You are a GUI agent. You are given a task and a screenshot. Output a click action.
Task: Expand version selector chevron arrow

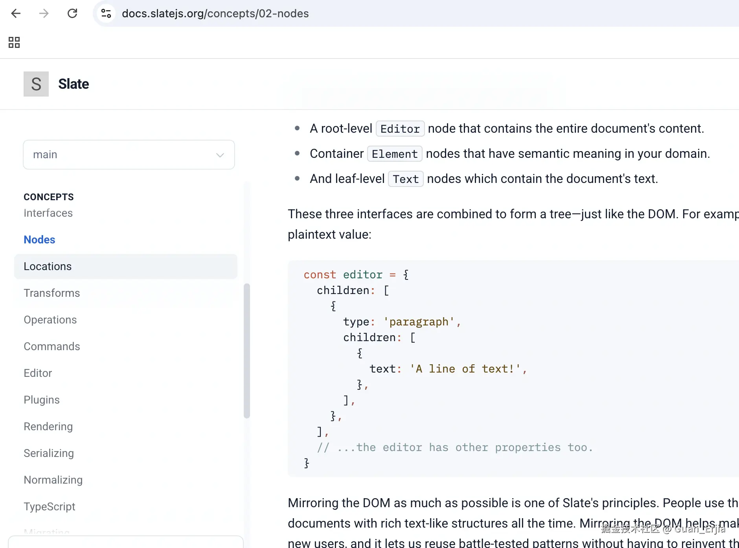[x=220, y=155]
